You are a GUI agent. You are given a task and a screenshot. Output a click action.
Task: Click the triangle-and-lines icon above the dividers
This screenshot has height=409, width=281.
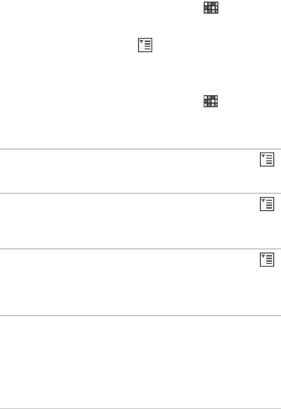tap(145, 45)
